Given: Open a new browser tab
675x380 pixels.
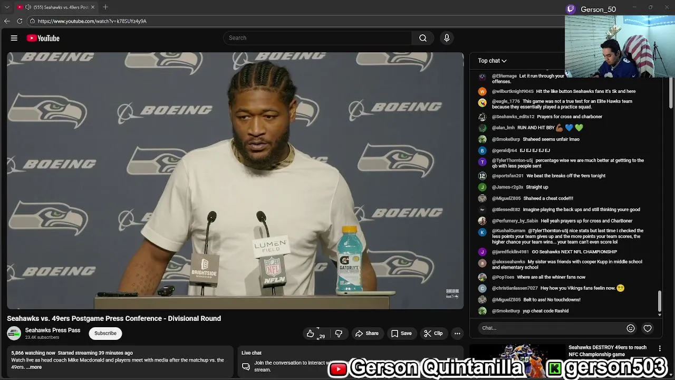Looking at the screenshot, I should click(x=105, y=7).
